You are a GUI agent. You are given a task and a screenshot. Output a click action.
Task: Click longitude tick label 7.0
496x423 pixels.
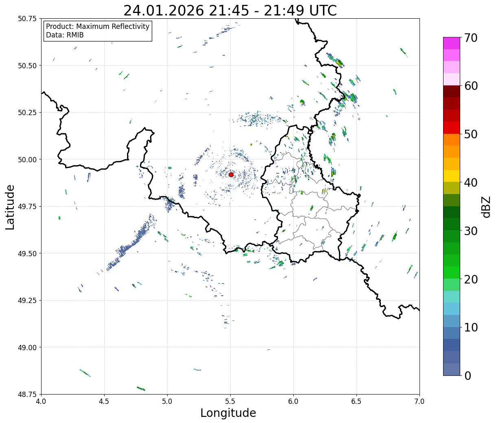point(420,401)
